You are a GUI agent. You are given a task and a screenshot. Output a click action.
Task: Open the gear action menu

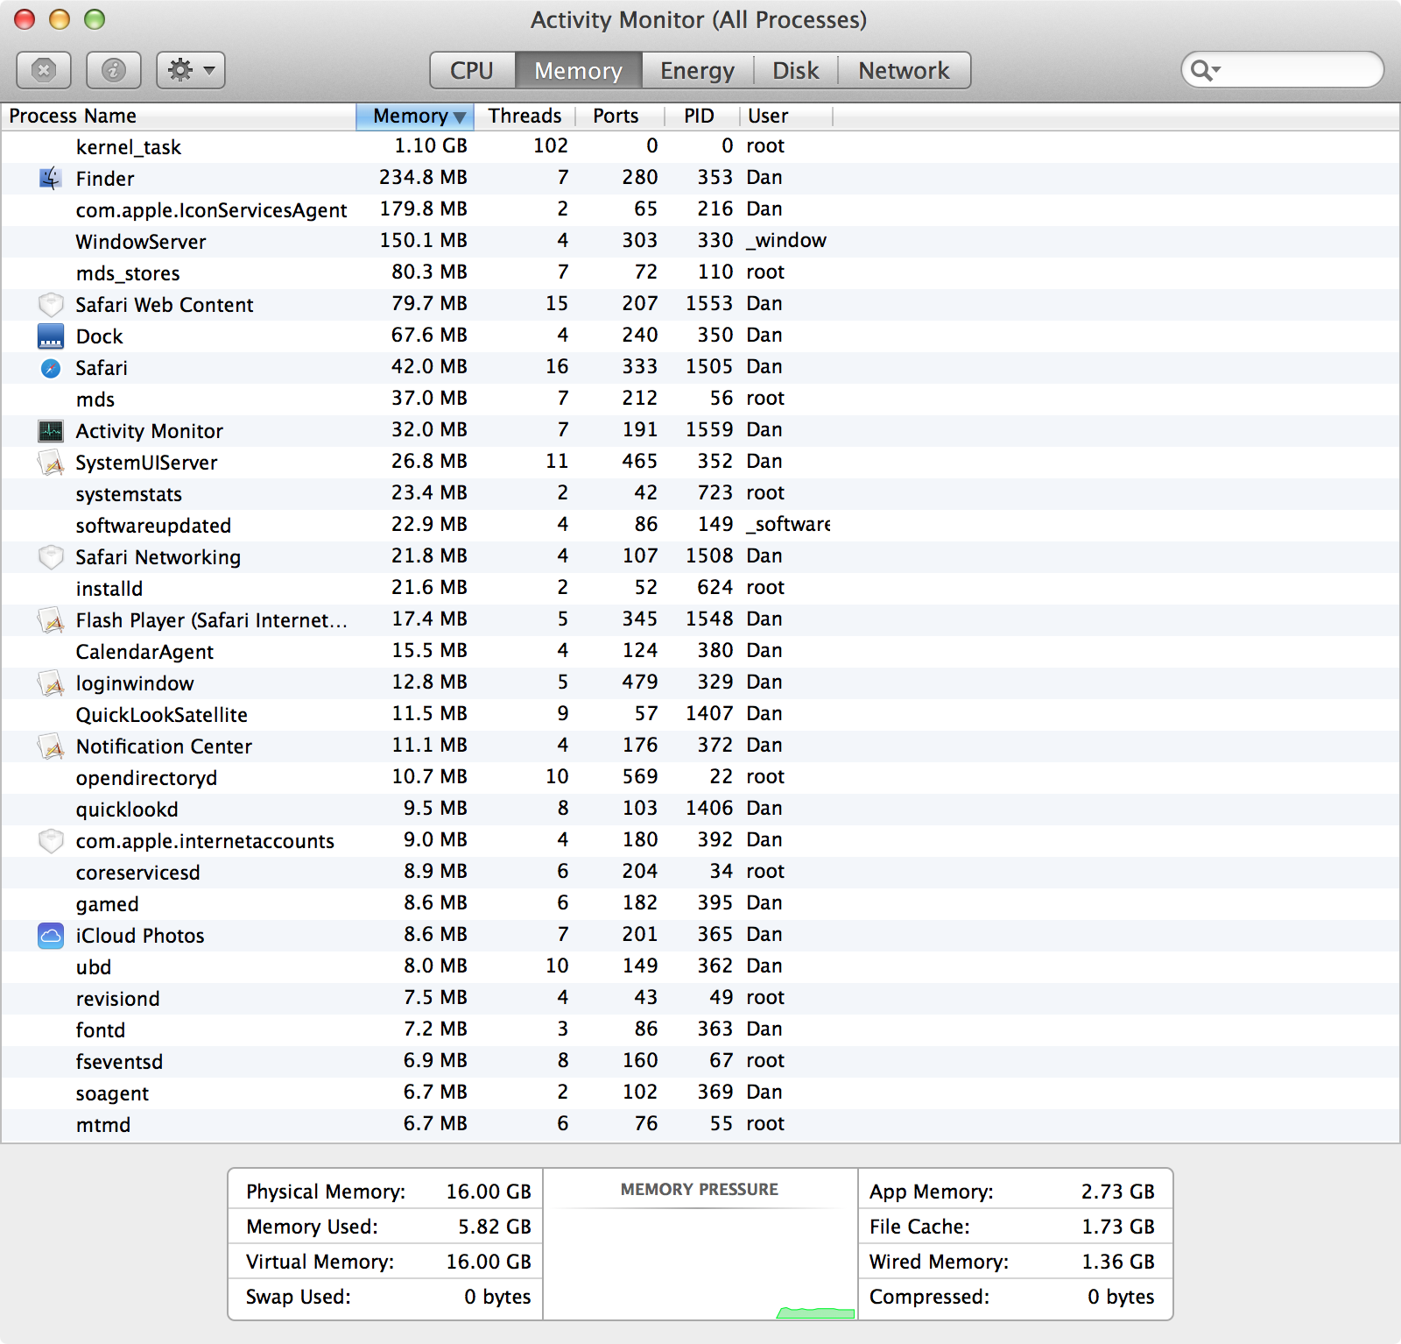point(191,70)
